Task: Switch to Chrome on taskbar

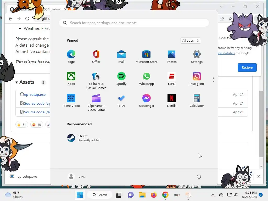Action: point(165,195)
